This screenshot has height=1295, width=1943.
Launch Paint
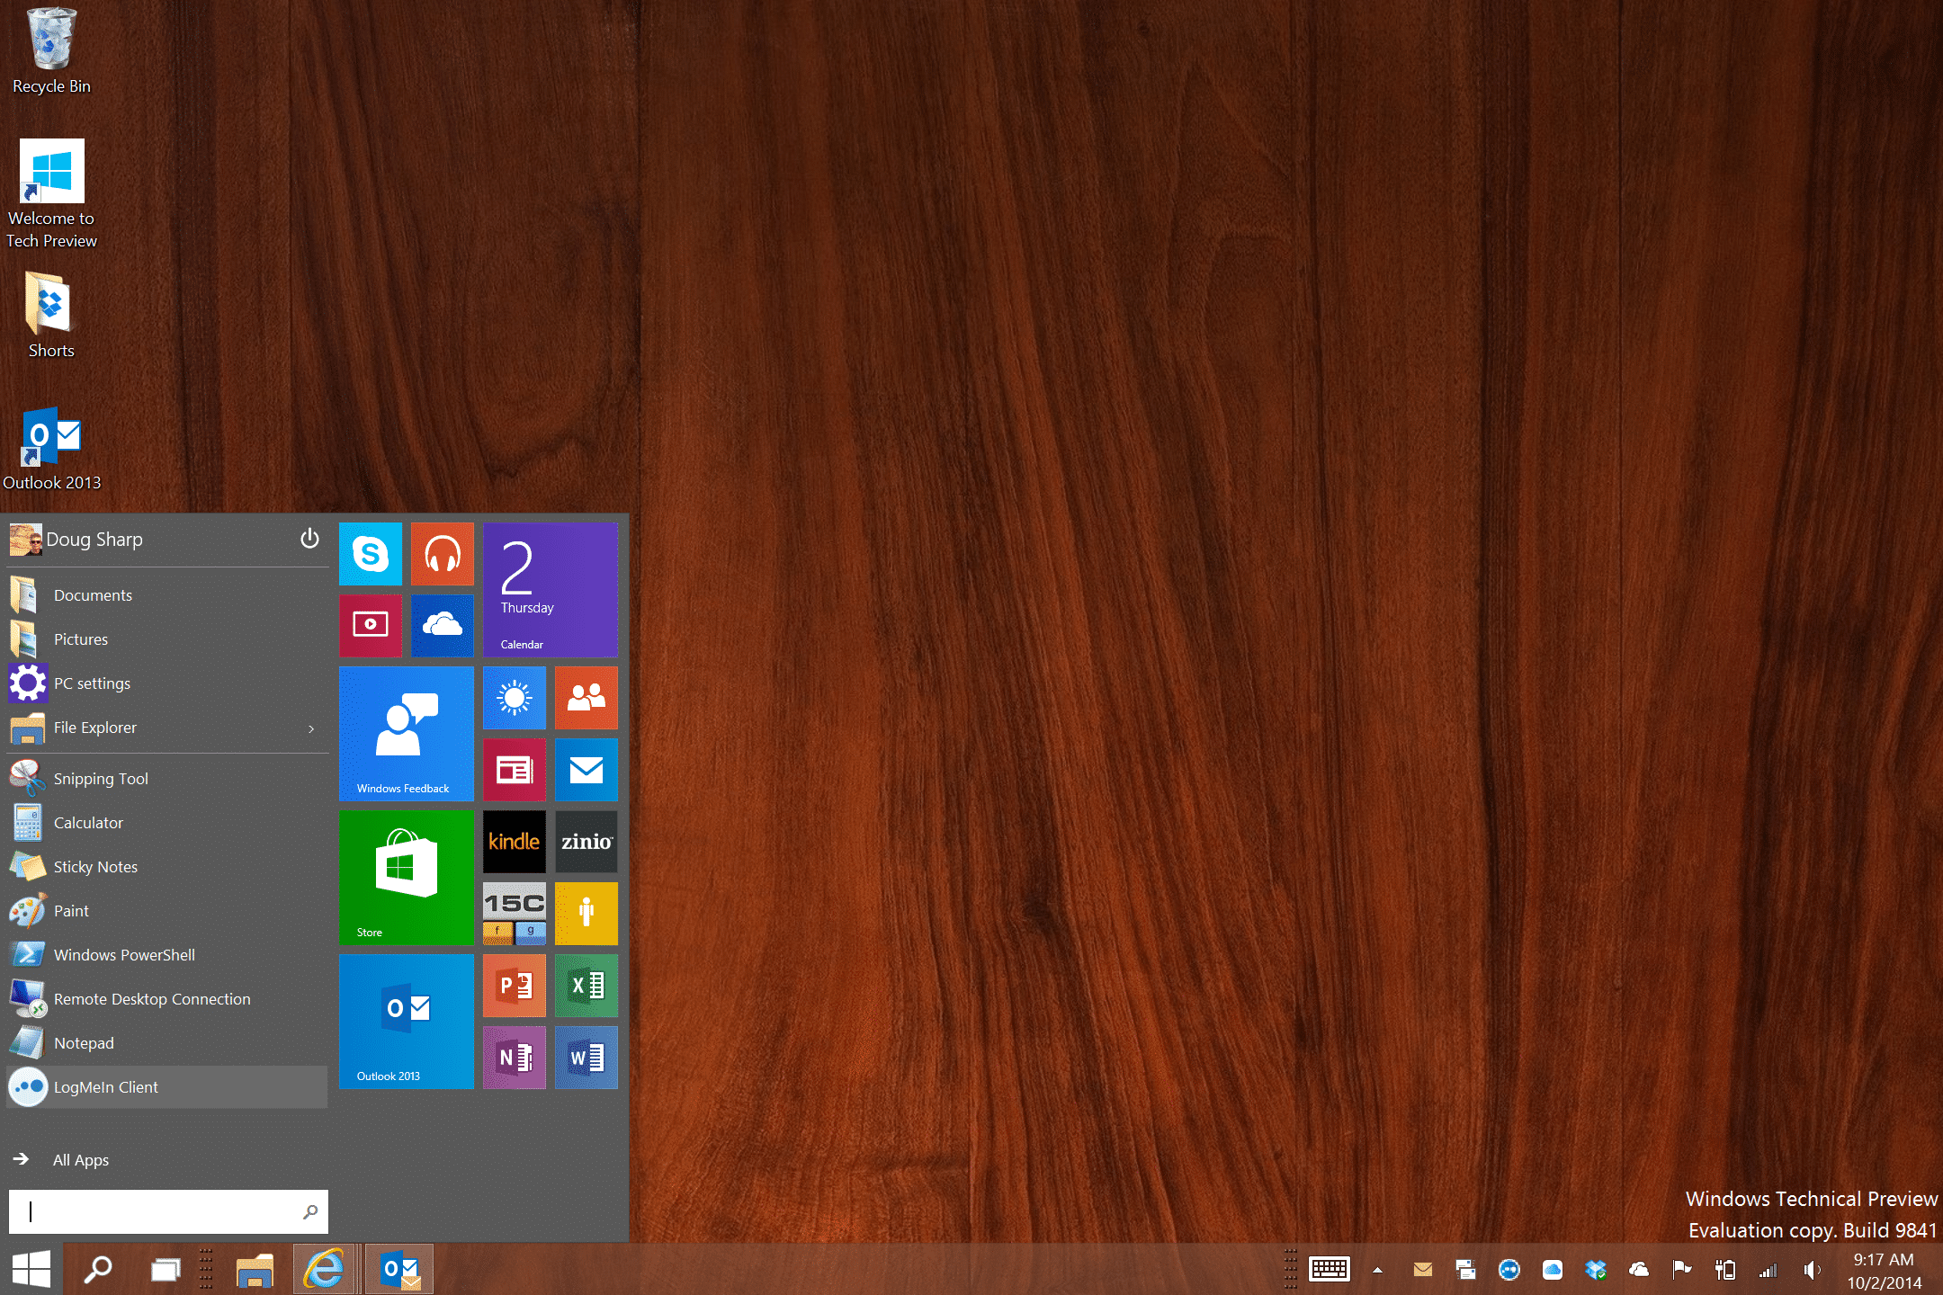pos(167,911)
